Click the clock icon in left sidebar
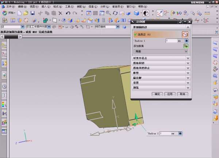This screenshot has height=158, width=219. [x=4, y=87]
